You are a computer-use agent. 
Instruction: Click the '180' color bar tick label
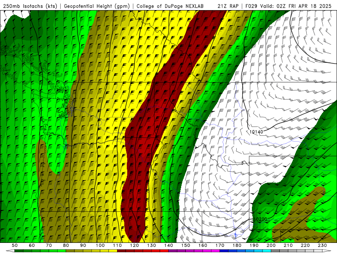(237, 245)
